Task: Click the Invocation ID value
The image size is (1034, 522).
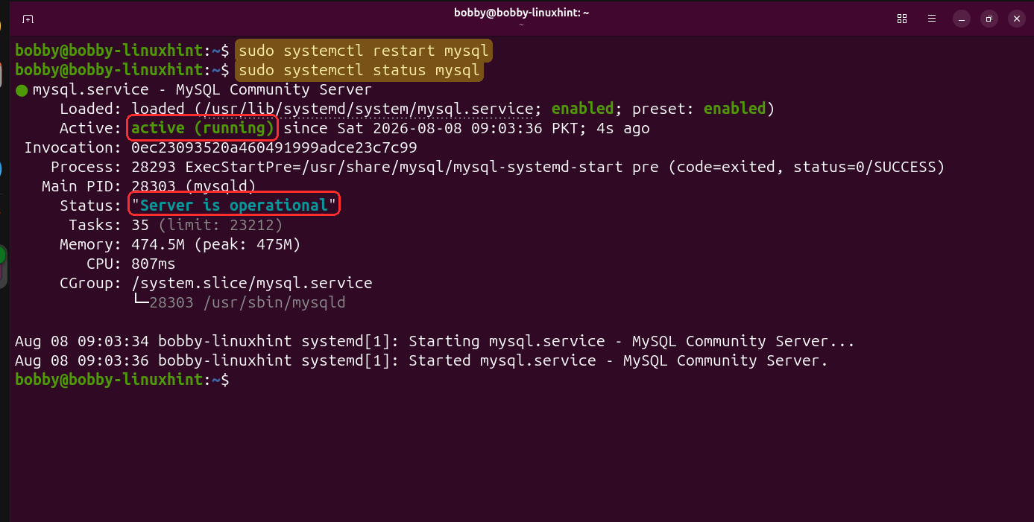Action: pyautogui.click(x=274, y=147)
